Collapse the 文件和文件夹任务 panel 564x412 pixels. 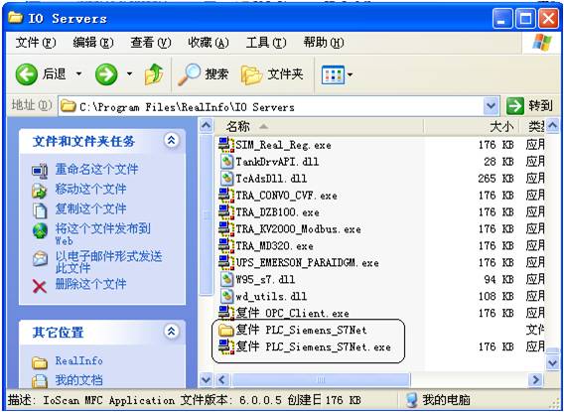(171, 140)
